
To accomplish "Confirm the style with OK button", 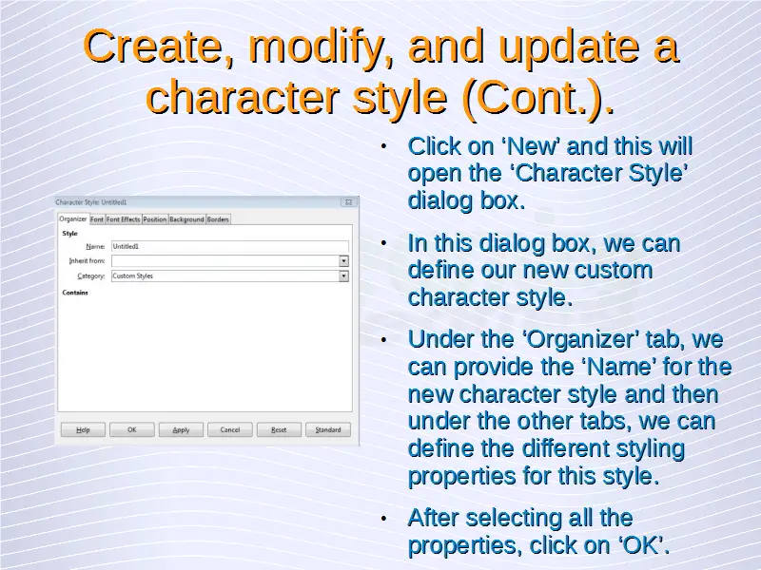I will (132, 429).
